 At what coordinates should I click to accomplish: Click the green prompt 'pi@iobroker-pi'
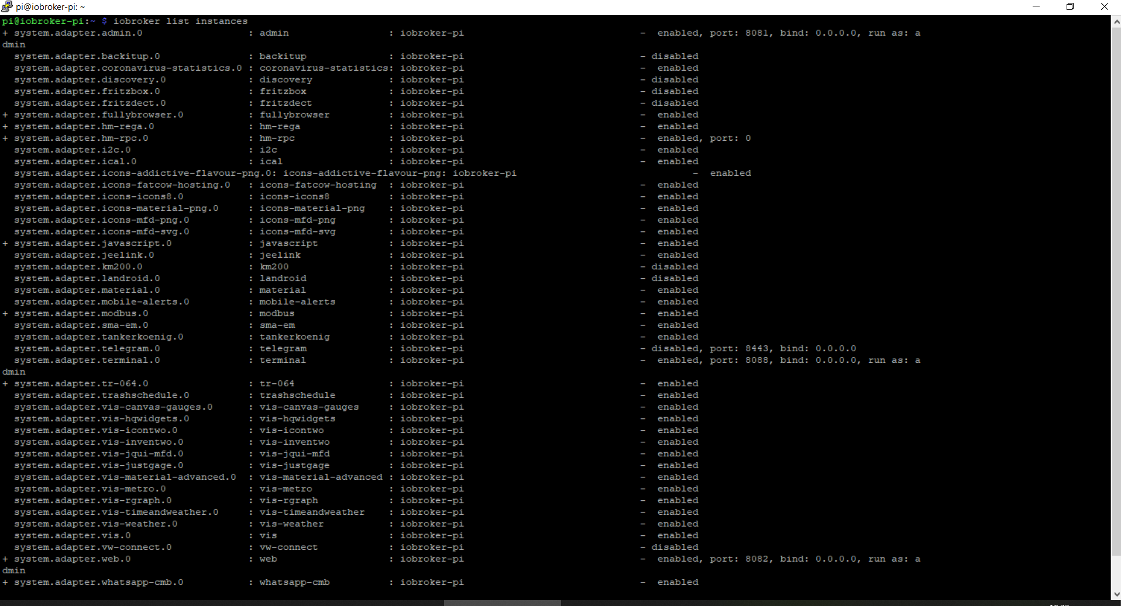[x=43, y=22]
